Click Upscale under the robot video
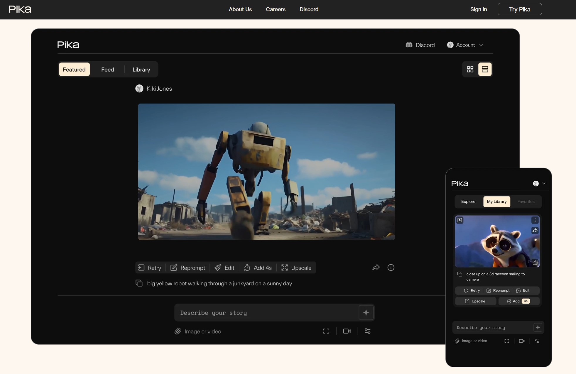Viewport: 576px width, 374px height. coord(296,268)
